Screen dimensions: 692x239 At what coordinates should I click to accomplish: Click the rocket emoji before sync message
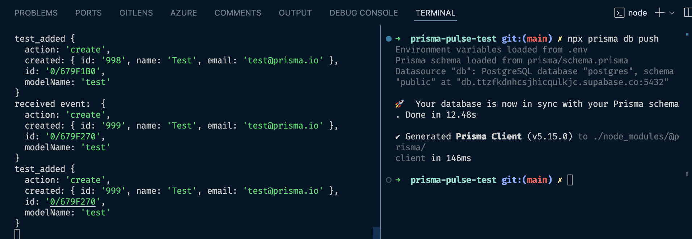click(399, 104)
